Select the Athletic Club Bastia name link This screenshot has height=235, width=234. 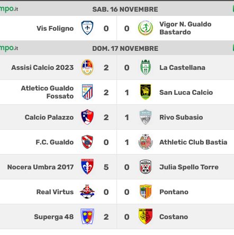[x=193, y=142]
